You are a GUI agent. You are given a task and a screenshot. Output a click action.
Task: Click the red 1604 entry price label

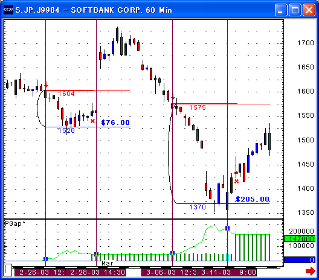coord(66,94)
